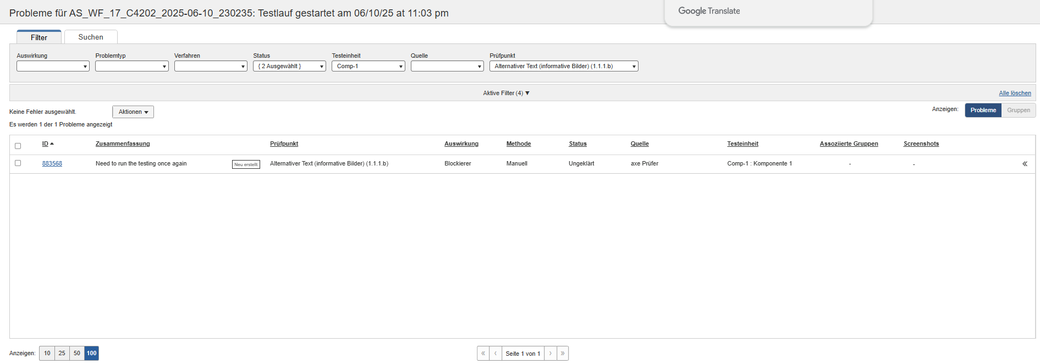
Task: Open the Status filter dropdown
Action: (289, 67)
